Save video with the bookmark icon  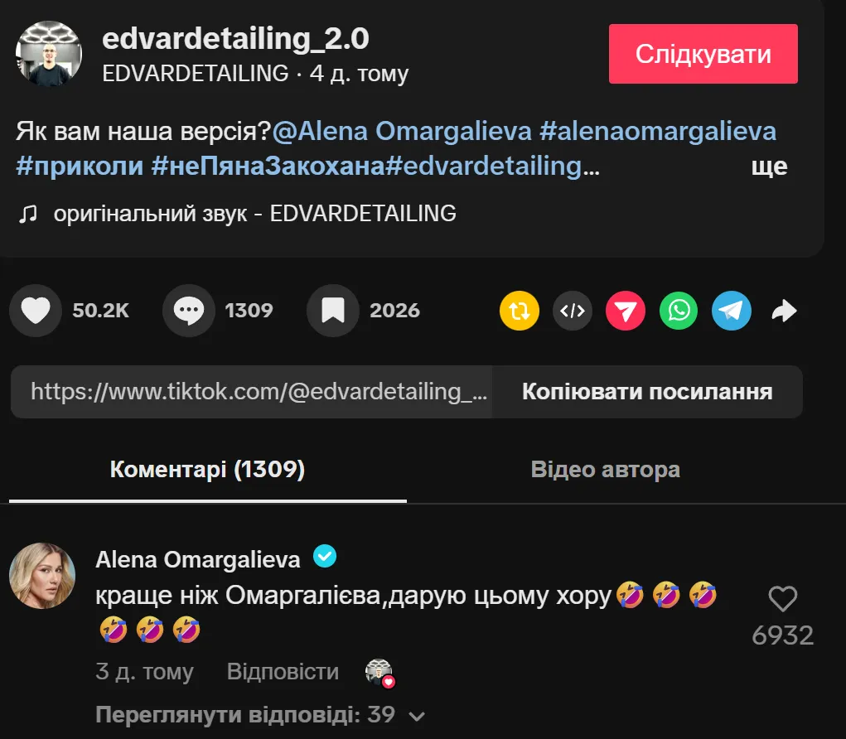tap(333, 311)
